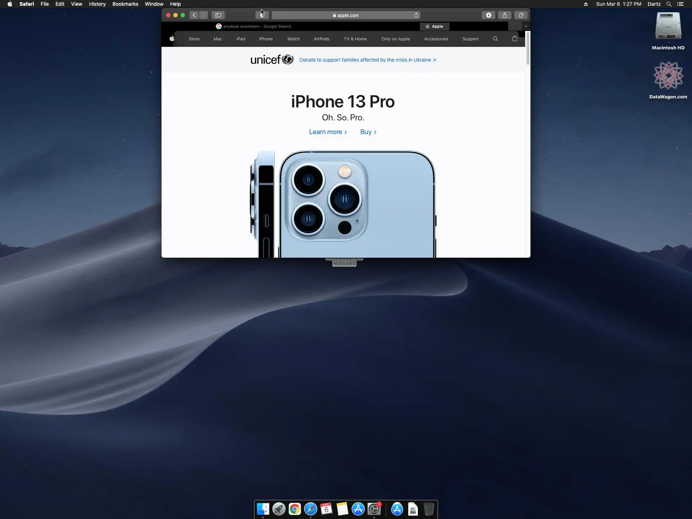Open the Bookmarks menu
The height and width of the screenshot is (519, 692).
tap(125, 4)
